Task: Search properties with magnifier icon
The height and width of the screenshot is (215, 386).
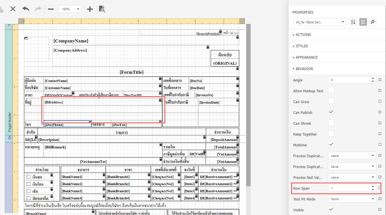Action: [372, 22]
